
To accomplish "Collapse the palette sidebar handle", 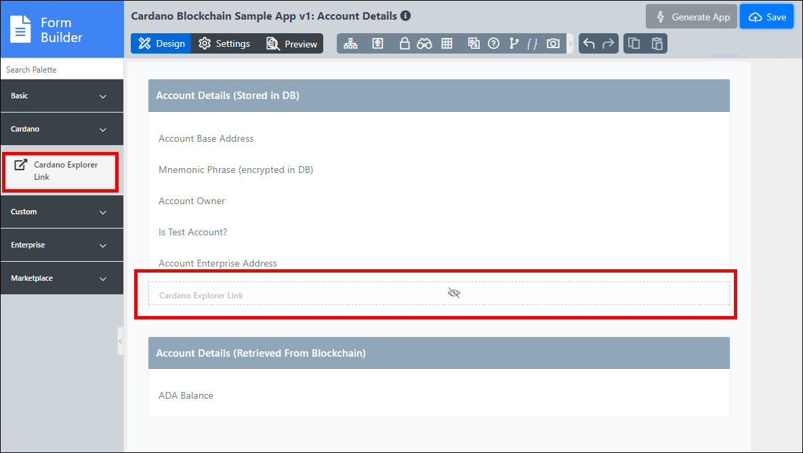I will click(121, 341).
